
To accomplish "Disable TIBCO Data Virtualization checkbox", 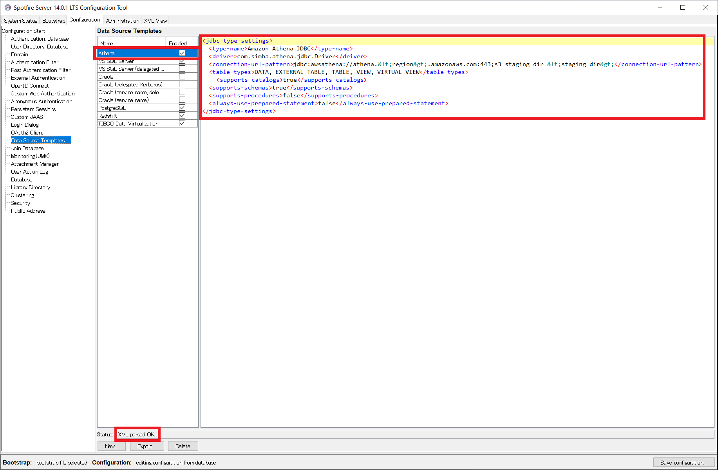I will tap(182, 123).
